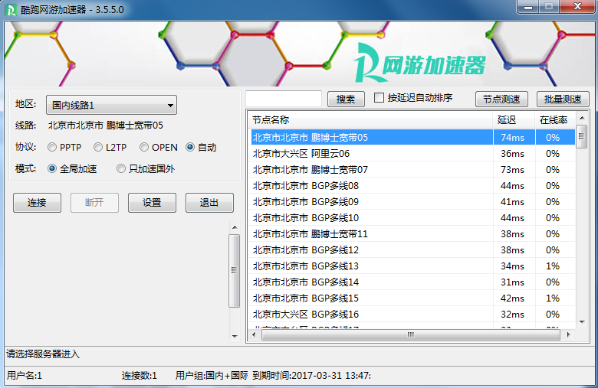This screenshot has width=598, height=388.
Task: Select node 北京市大兴区 阿里云06
Action: click(412, 154)
